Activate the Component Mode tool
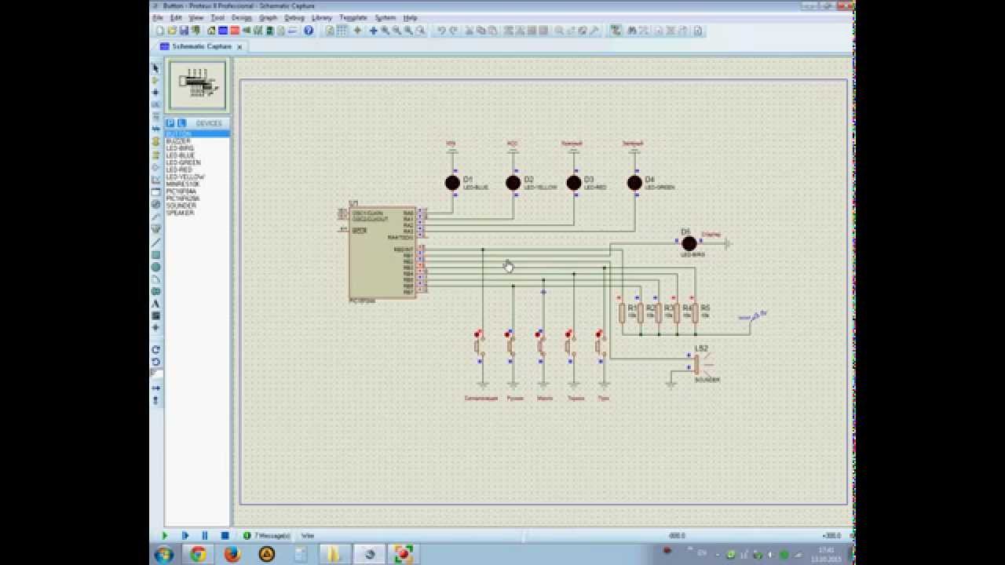 [155, 80]
